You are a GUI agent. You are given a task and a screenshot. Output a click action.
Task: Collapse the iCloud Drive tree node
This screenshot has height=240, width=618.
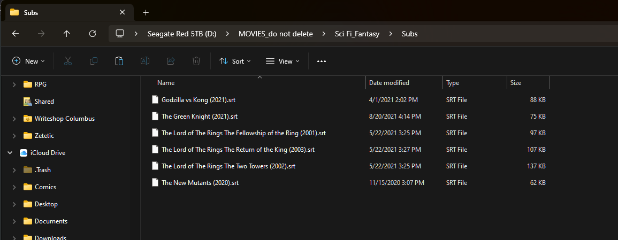(x=10, y=153)
